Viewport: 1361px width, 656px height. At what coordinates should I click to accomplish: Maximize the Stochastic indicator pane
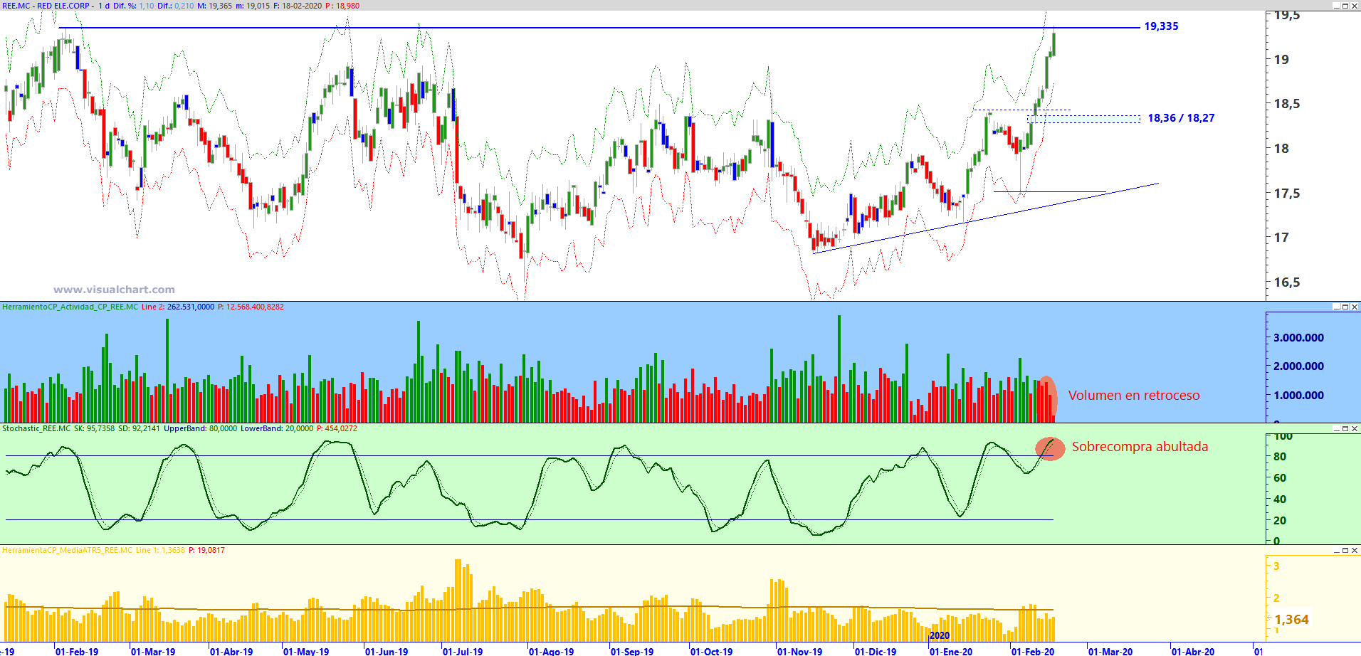1345,428
